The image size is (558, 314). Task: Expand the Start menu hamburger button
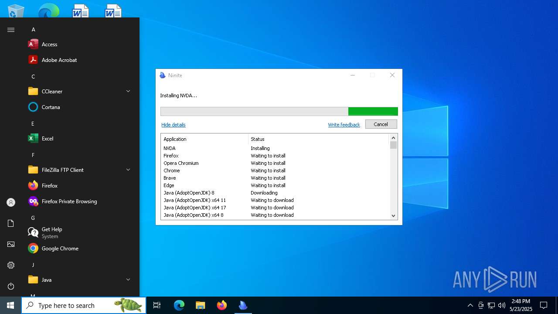tap(11, 30)
